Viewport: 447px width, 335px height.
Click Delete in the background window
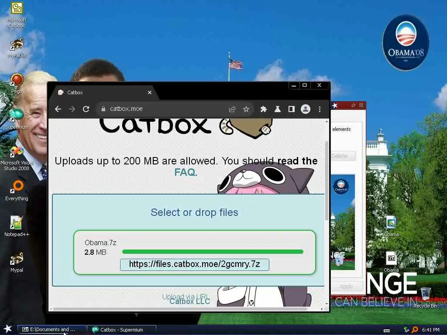coord(343,156)
